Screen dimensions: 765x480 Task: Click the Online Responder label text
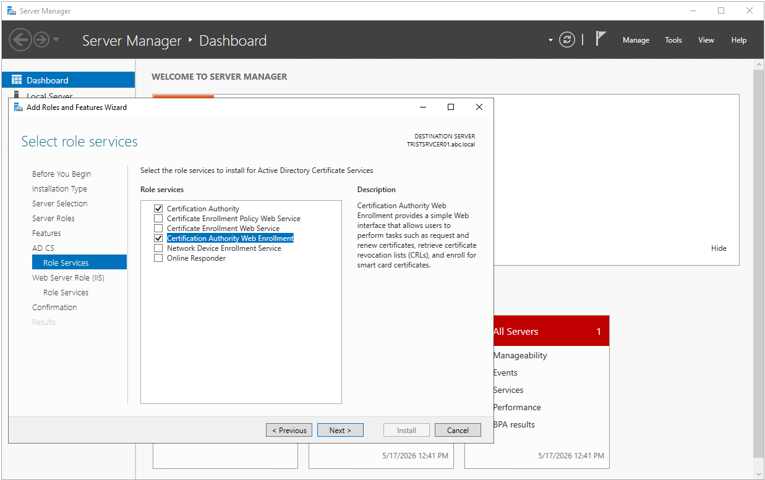pos(196,258)
